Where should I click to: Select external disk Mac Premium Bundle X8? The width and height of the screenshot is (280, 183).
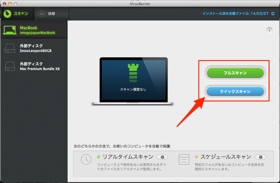34,66
